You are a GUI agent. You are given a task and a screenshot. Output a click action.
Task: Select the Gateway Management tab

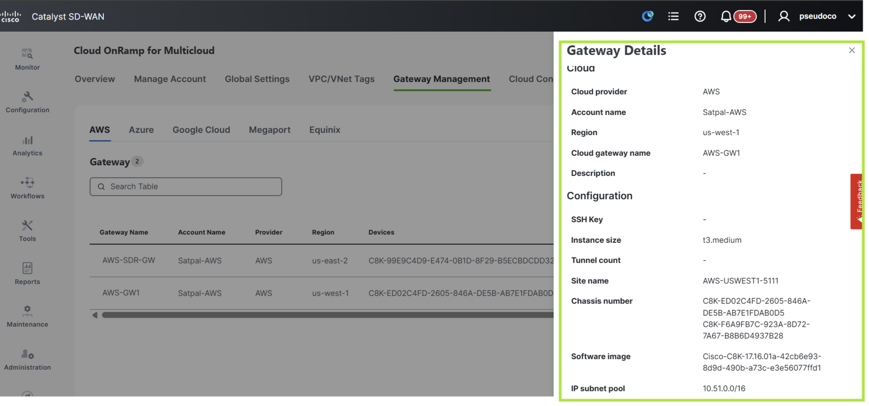[x=442, y=79]
